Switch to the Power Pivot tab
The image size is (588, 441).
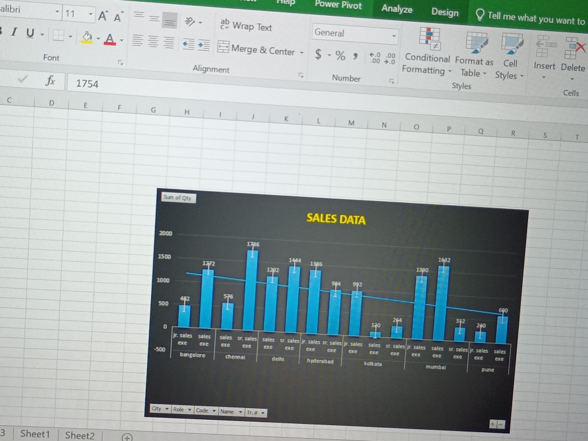[338, 5]
